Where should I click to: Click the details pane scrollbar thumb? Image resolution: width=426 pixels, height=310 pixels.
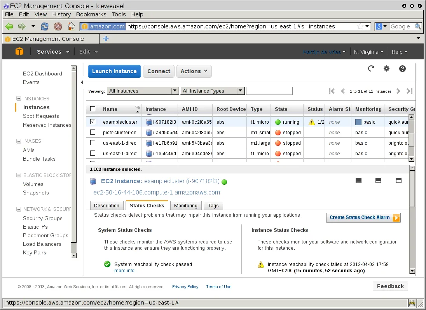[412, 189]
